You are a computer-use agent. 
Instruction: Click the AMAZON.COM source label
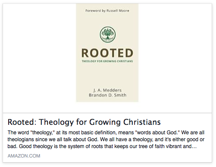click(x=24, y=156)
